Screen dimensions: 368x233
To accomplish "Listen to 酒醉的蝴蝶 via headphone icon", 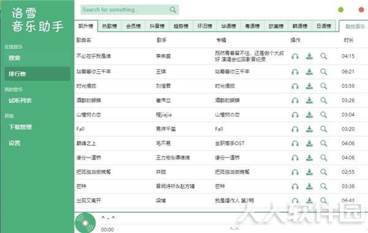I will [x=295, y=101].
